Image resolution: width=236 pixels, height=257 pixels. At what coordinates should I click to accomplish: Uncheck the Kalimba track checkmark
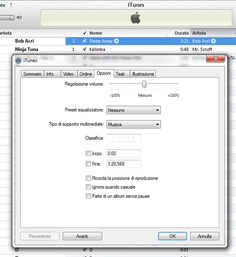tap(85, 49)
